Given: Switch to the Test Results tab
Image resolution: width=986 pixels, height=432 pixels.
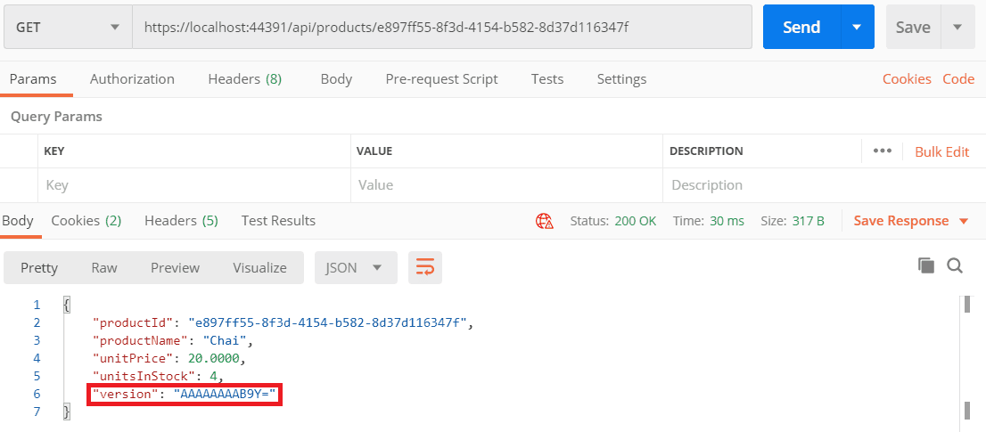Looking at the screenshot, I should point(278,221).
